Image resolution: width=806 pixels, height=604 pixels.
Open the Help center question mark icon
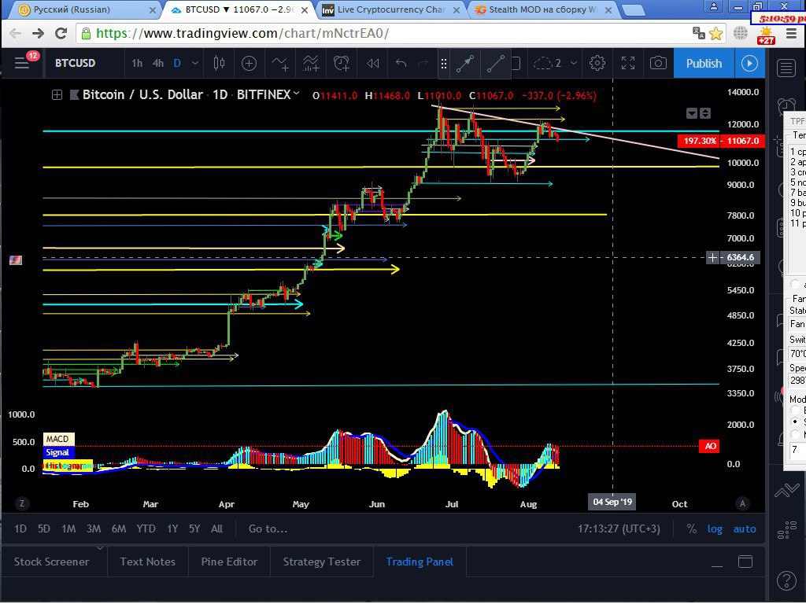click(786, 580)
